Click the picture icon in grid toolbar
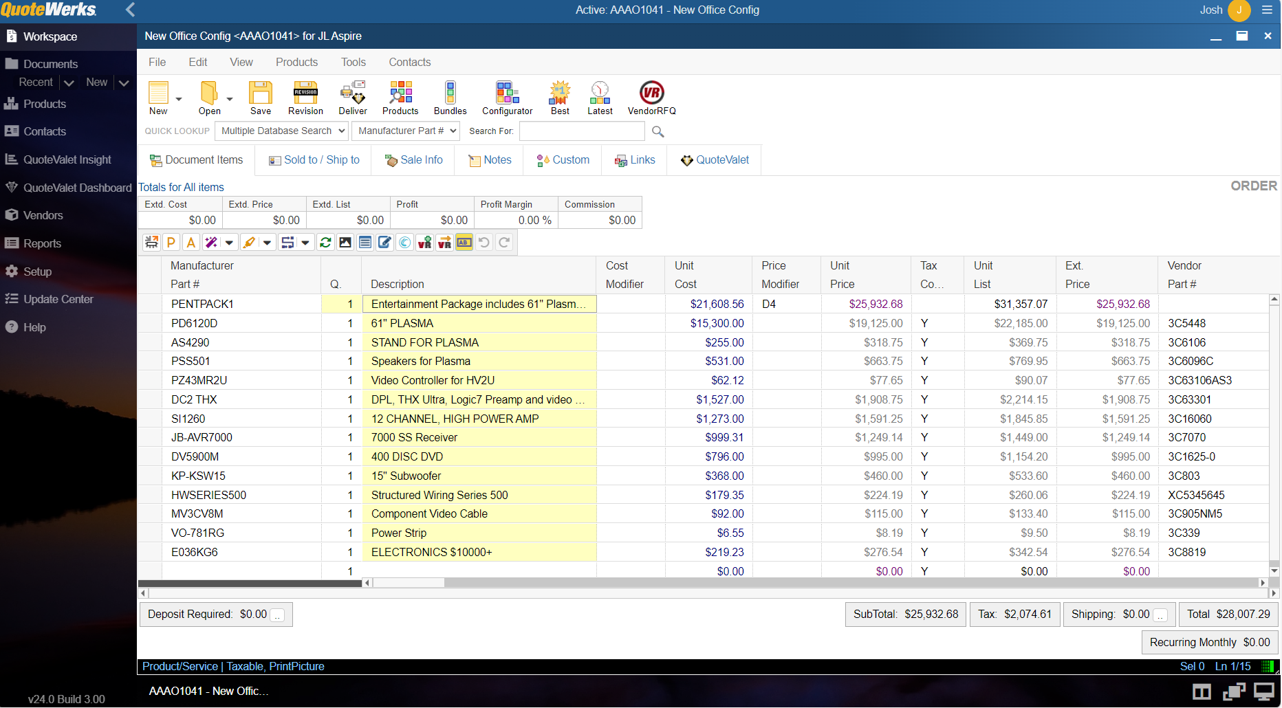Screen dimensions: 1282x708 (345, 243)
